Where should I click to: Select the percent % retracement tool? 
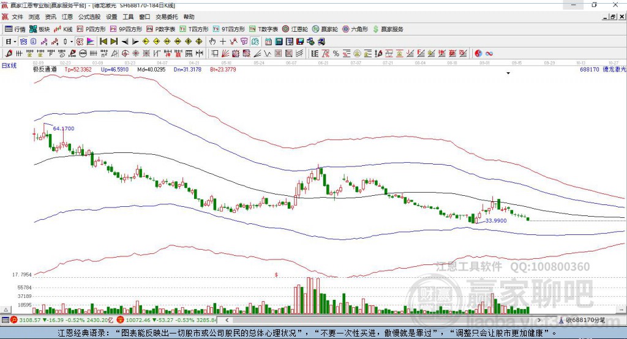[336, 54]
